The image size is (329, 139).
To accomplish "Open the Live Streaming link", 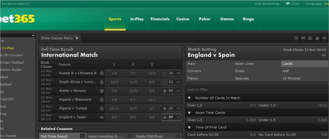I will (267, 4).
